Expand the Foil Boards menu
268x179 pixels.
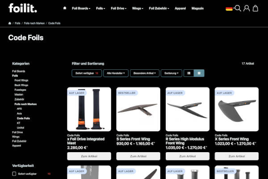click(x=81, y=9)
